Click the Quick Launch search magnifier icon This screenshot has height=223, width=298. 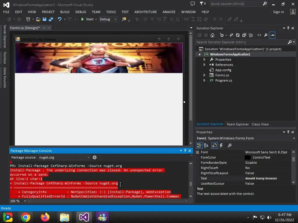tap(265, 3)
